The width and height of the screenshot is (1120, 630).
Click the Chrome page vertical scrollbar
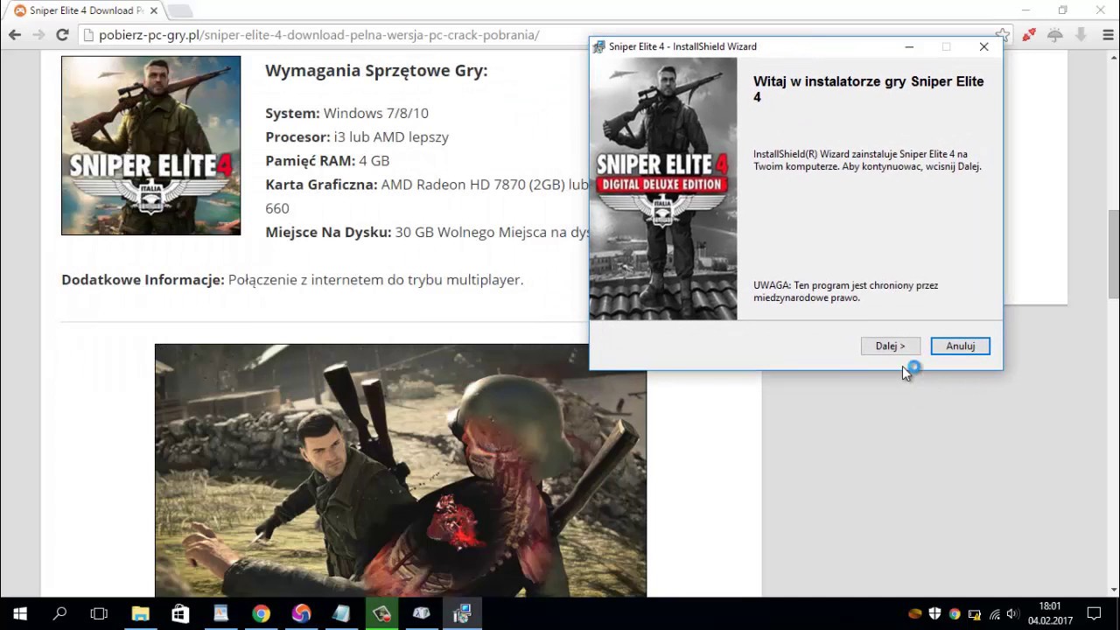click(1113, 254)
